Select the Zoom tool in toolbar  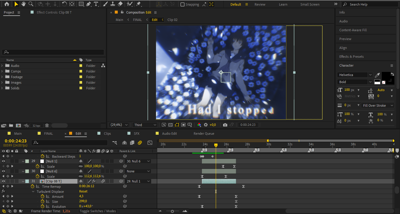coord(31,4)
